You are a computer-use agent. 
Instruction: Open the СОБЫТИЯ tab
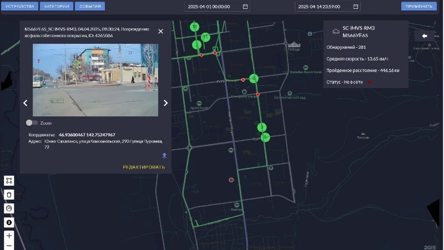90,7
